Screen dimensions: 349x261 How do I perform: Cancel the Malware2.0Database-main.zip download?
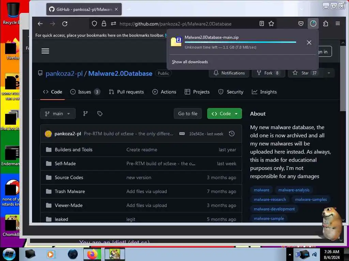click(309, 42)
